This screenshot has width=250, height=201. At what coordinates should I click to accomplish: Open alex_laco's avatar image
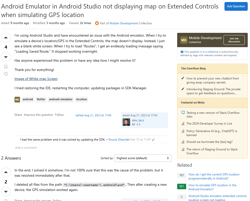126,122
